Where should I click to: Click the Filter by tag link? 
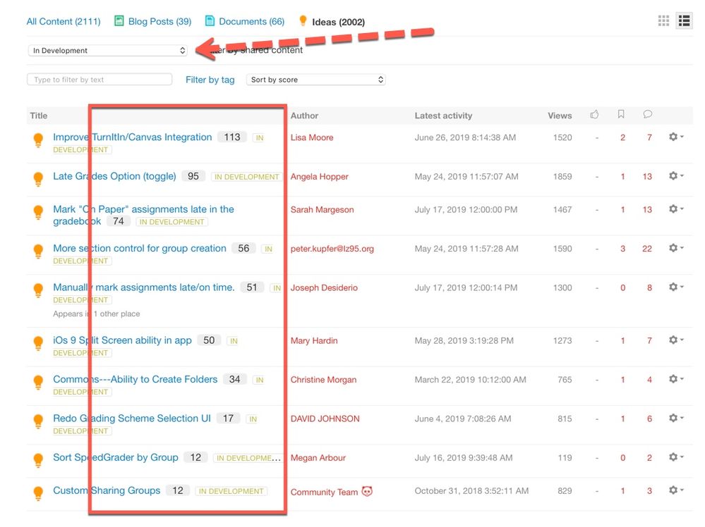click(x=210, y=80)
